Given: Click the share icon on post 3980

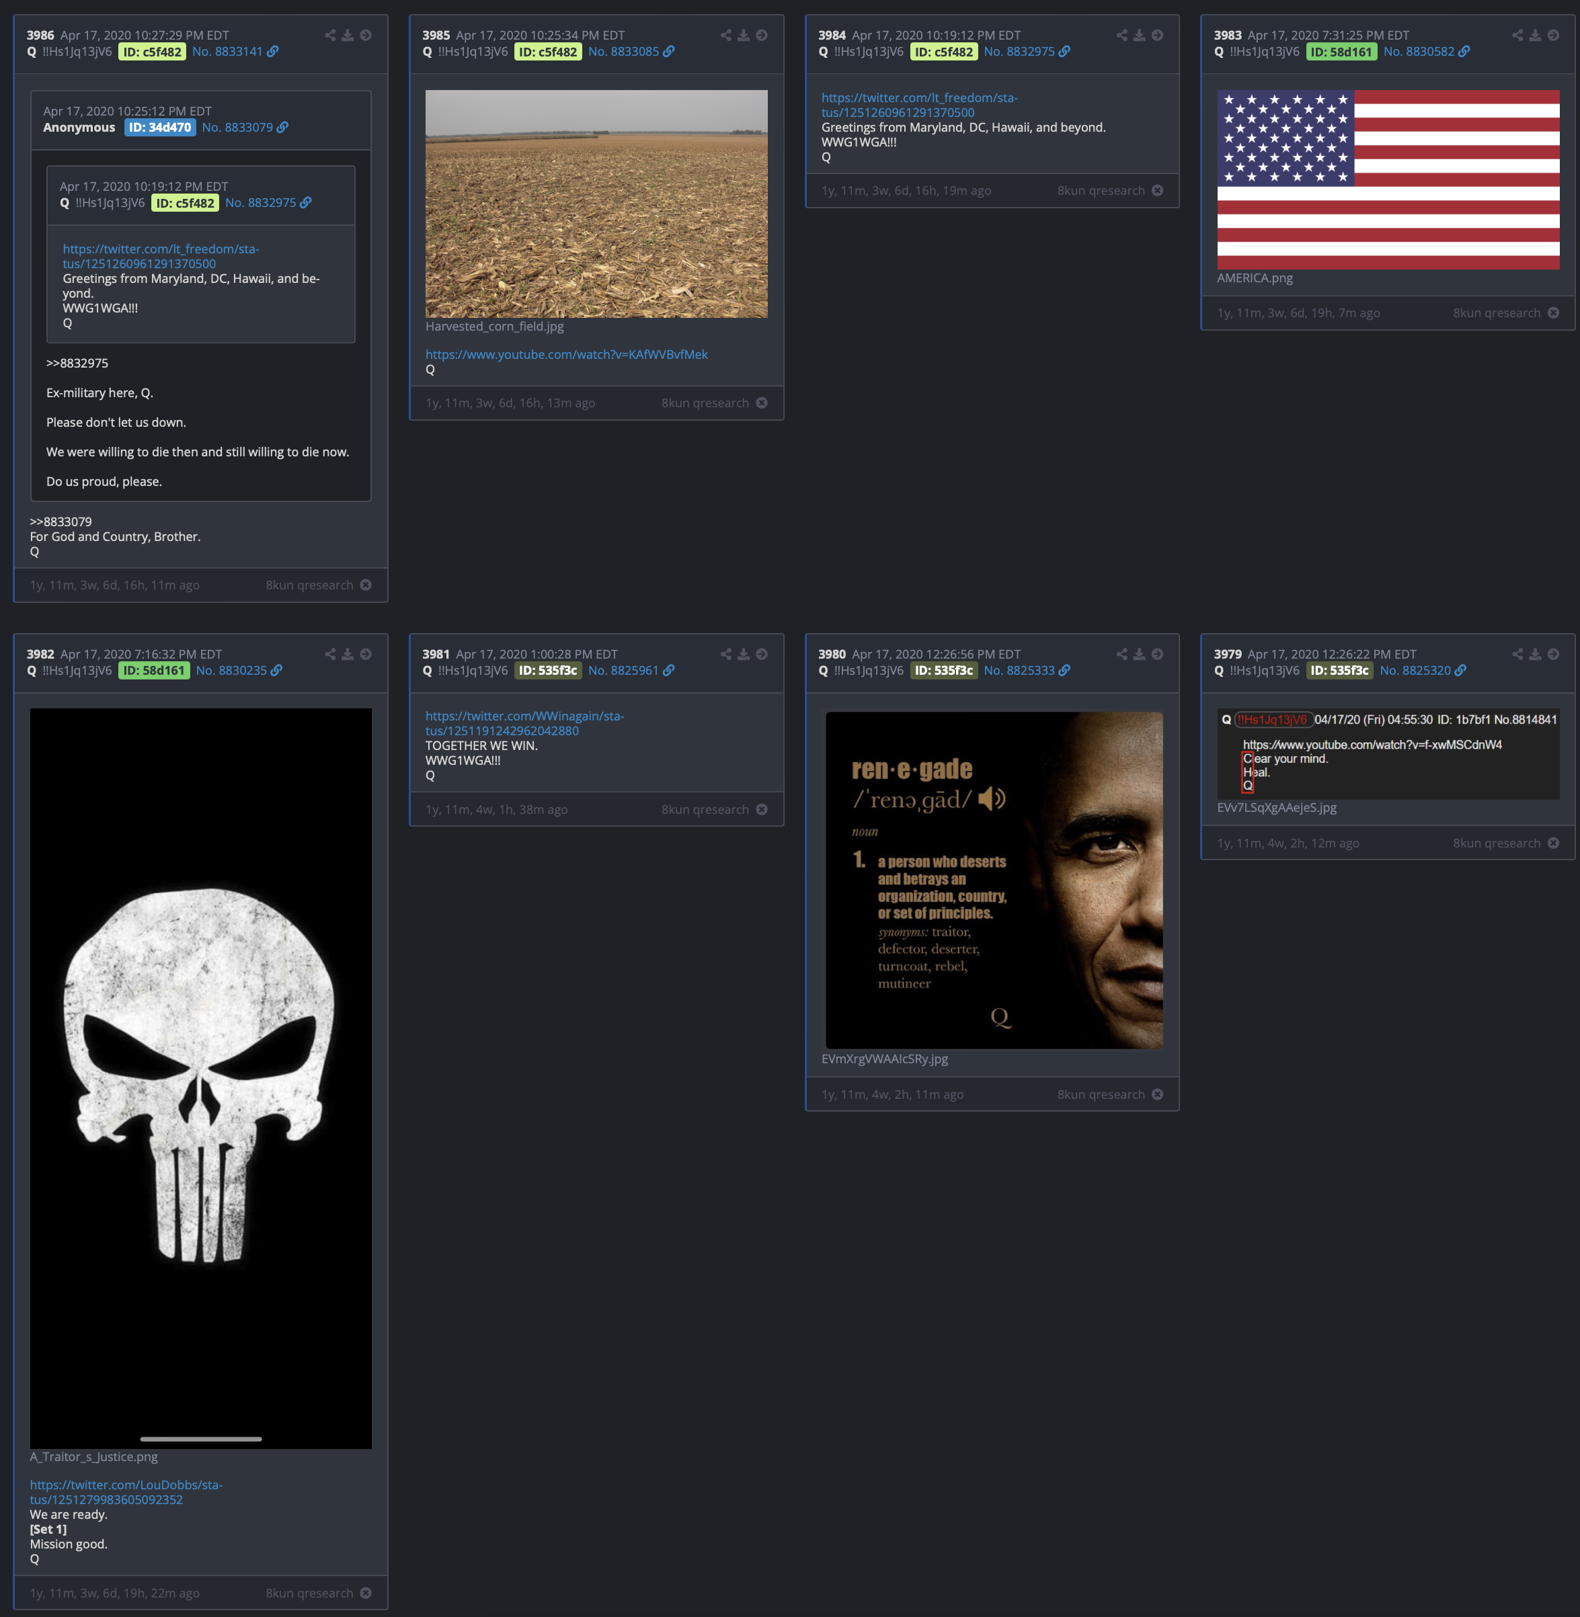Looking at the screenshot, I should [x=1122, y=654].
